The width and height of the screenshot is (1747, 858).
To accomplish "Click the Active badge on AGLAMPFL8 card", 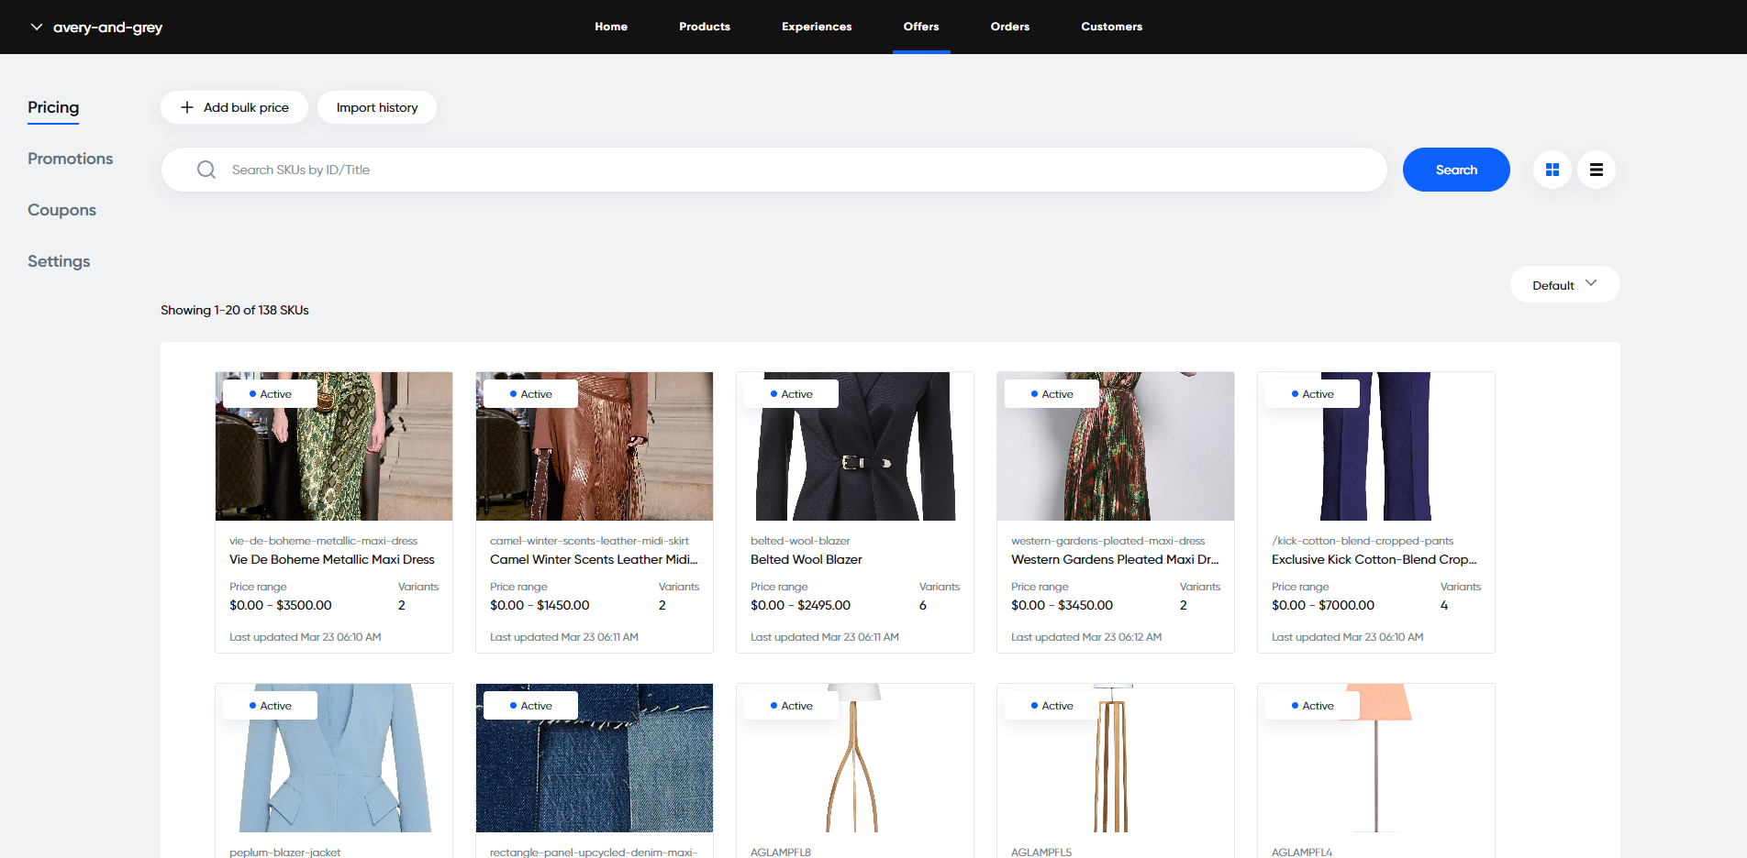I will tap(791, 706).
